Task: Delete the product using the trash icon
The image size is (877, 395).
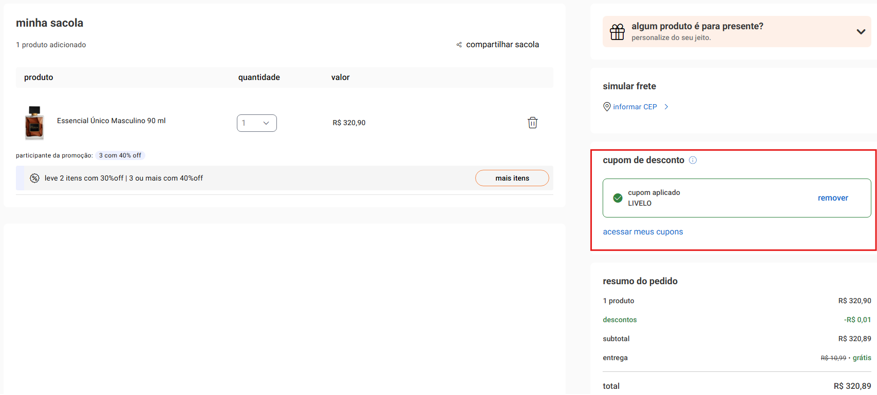Action: pyautogui.click(x=532, y=123)
